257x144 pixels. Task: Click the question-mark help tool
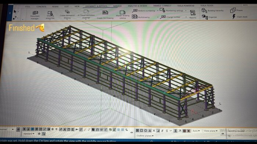15,18
